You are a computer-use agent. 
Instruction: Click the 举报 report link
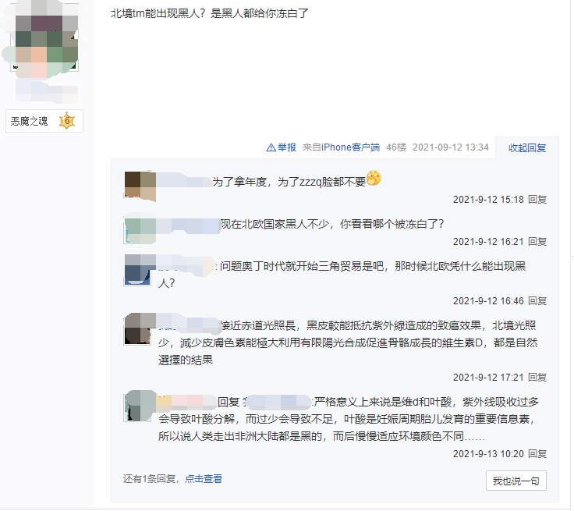coord(287,147)
